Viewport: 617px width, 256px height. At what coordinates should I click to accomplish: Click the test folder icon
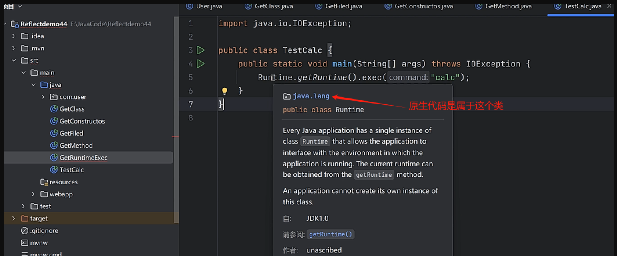coord(34,206)
